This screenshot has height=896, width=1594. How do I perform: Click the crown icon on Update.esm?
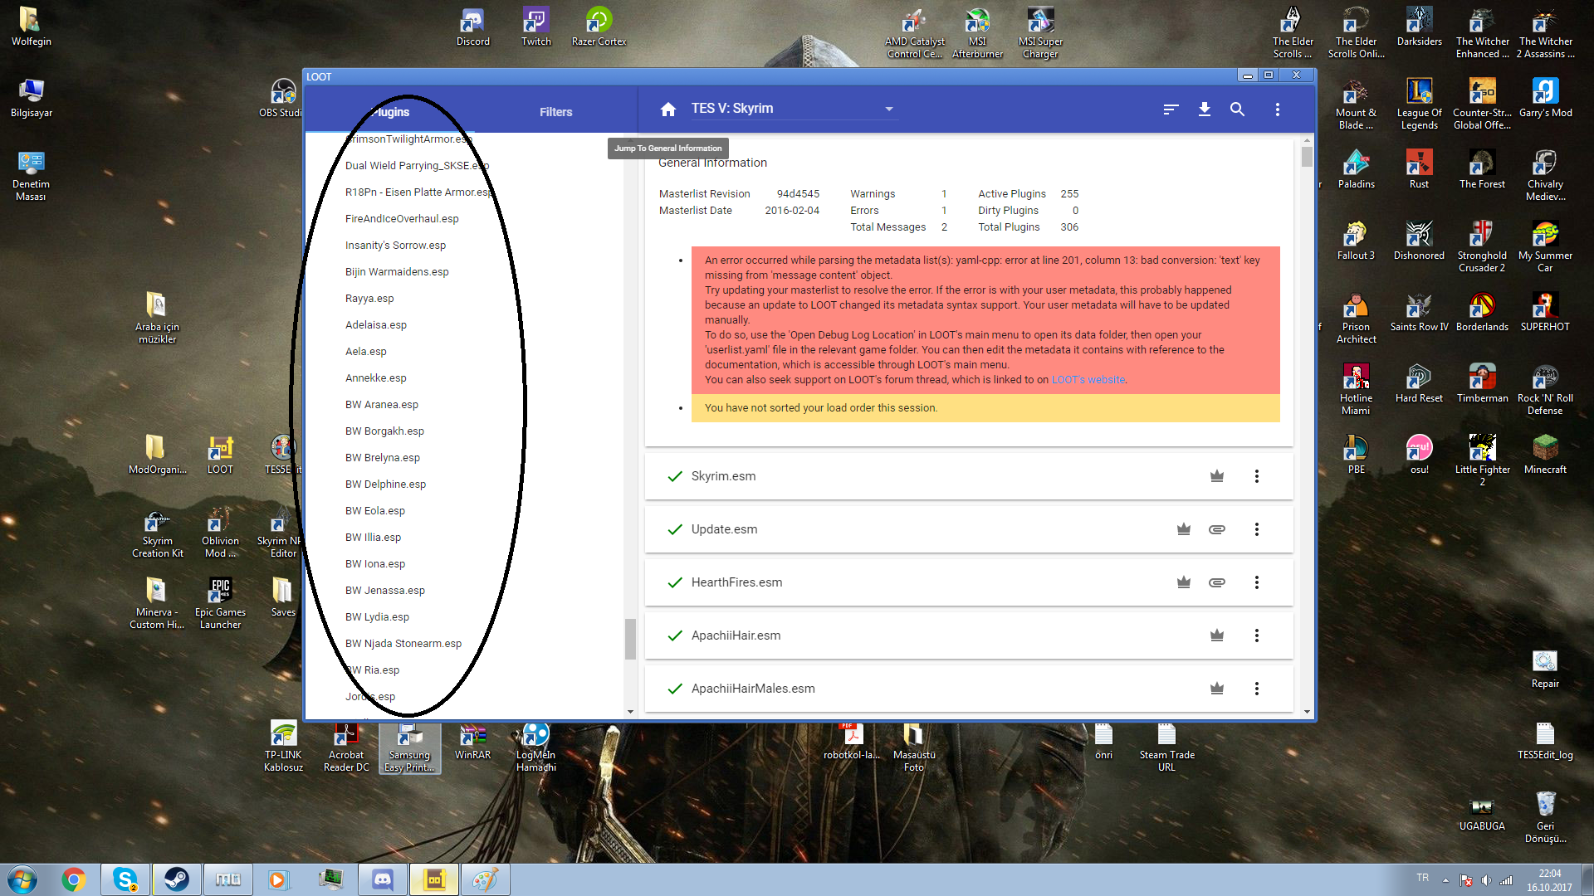click(x=1184, y=529)
